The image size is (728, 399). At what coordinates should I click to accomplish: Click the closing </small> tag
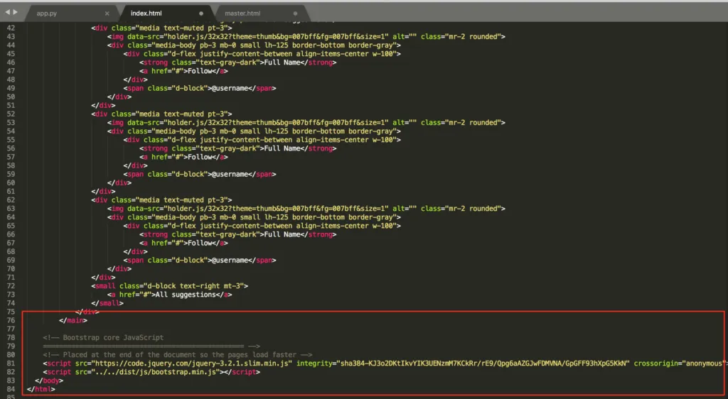click(107, 304)
